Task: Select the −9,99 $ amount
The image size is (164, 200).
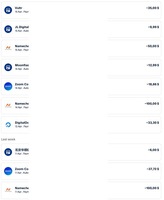Action: coord(153,27)
